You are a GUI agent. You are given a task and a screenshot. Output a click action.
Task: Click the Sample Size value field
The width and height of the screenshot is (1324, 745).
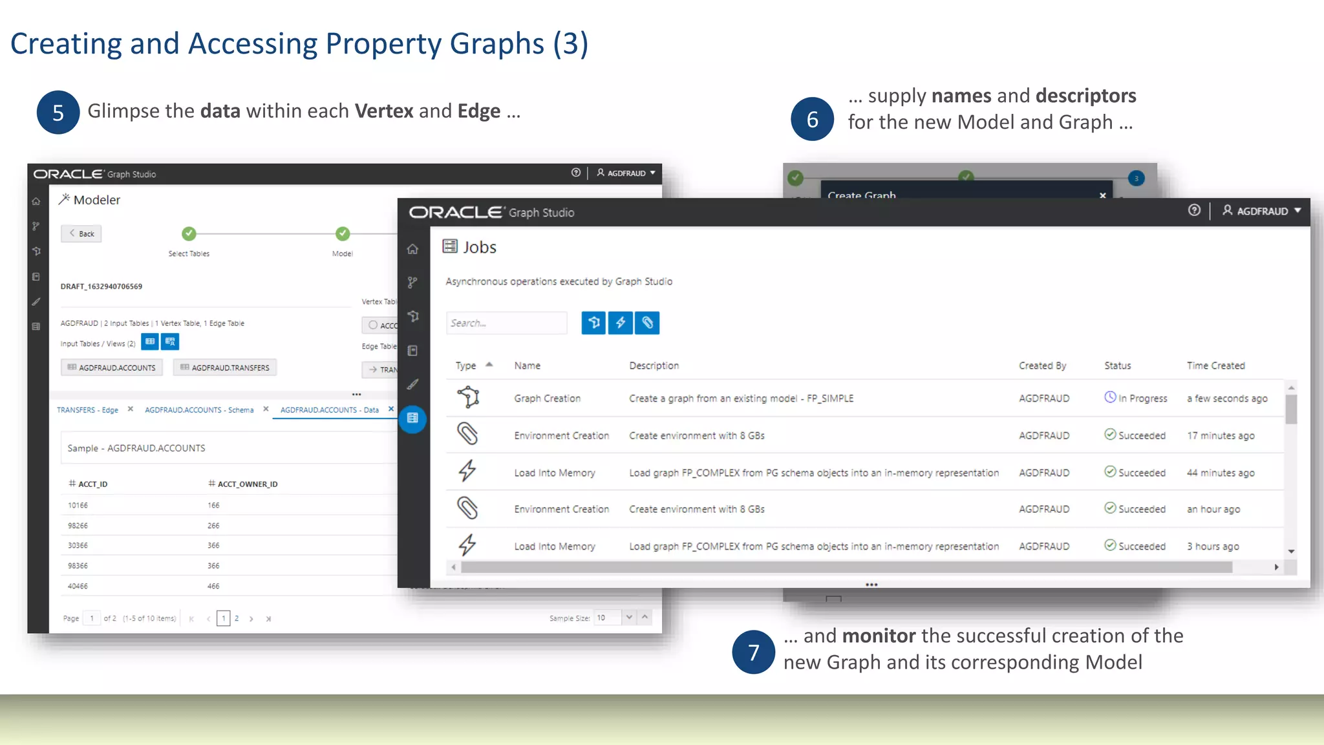point(607,618)
